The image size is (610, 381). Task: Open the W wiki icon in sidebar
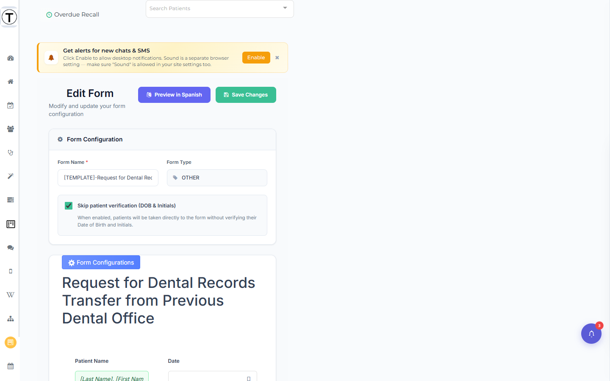coord(11,295)
